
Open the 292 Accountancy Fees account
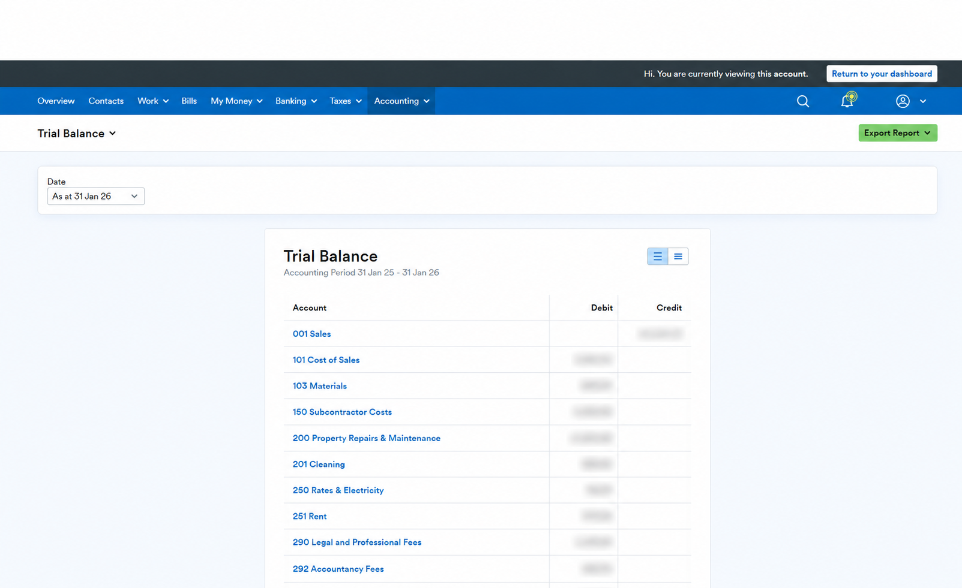coord(338,569)
